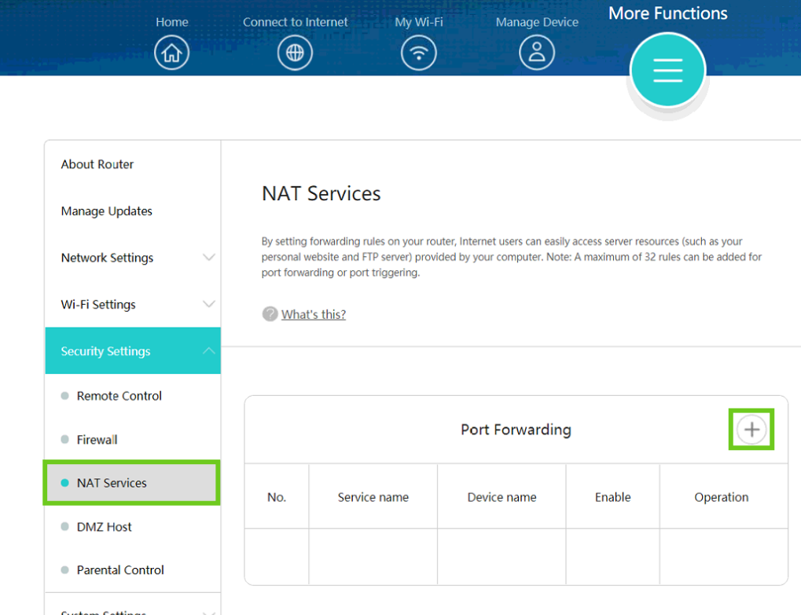Viewport: 801px width, 615px height.
Task: Go to Remote Control settings
Action: click(119, 396)
